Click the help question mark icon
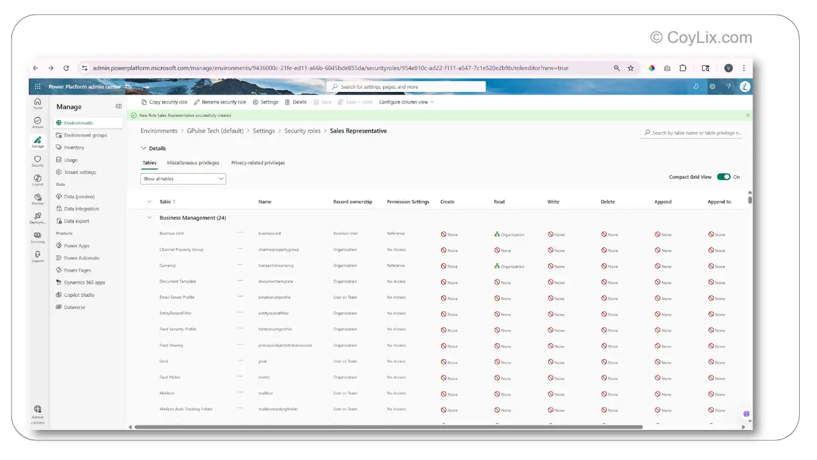This screenshot has height=460, width=817. click(x=728, y=87)
